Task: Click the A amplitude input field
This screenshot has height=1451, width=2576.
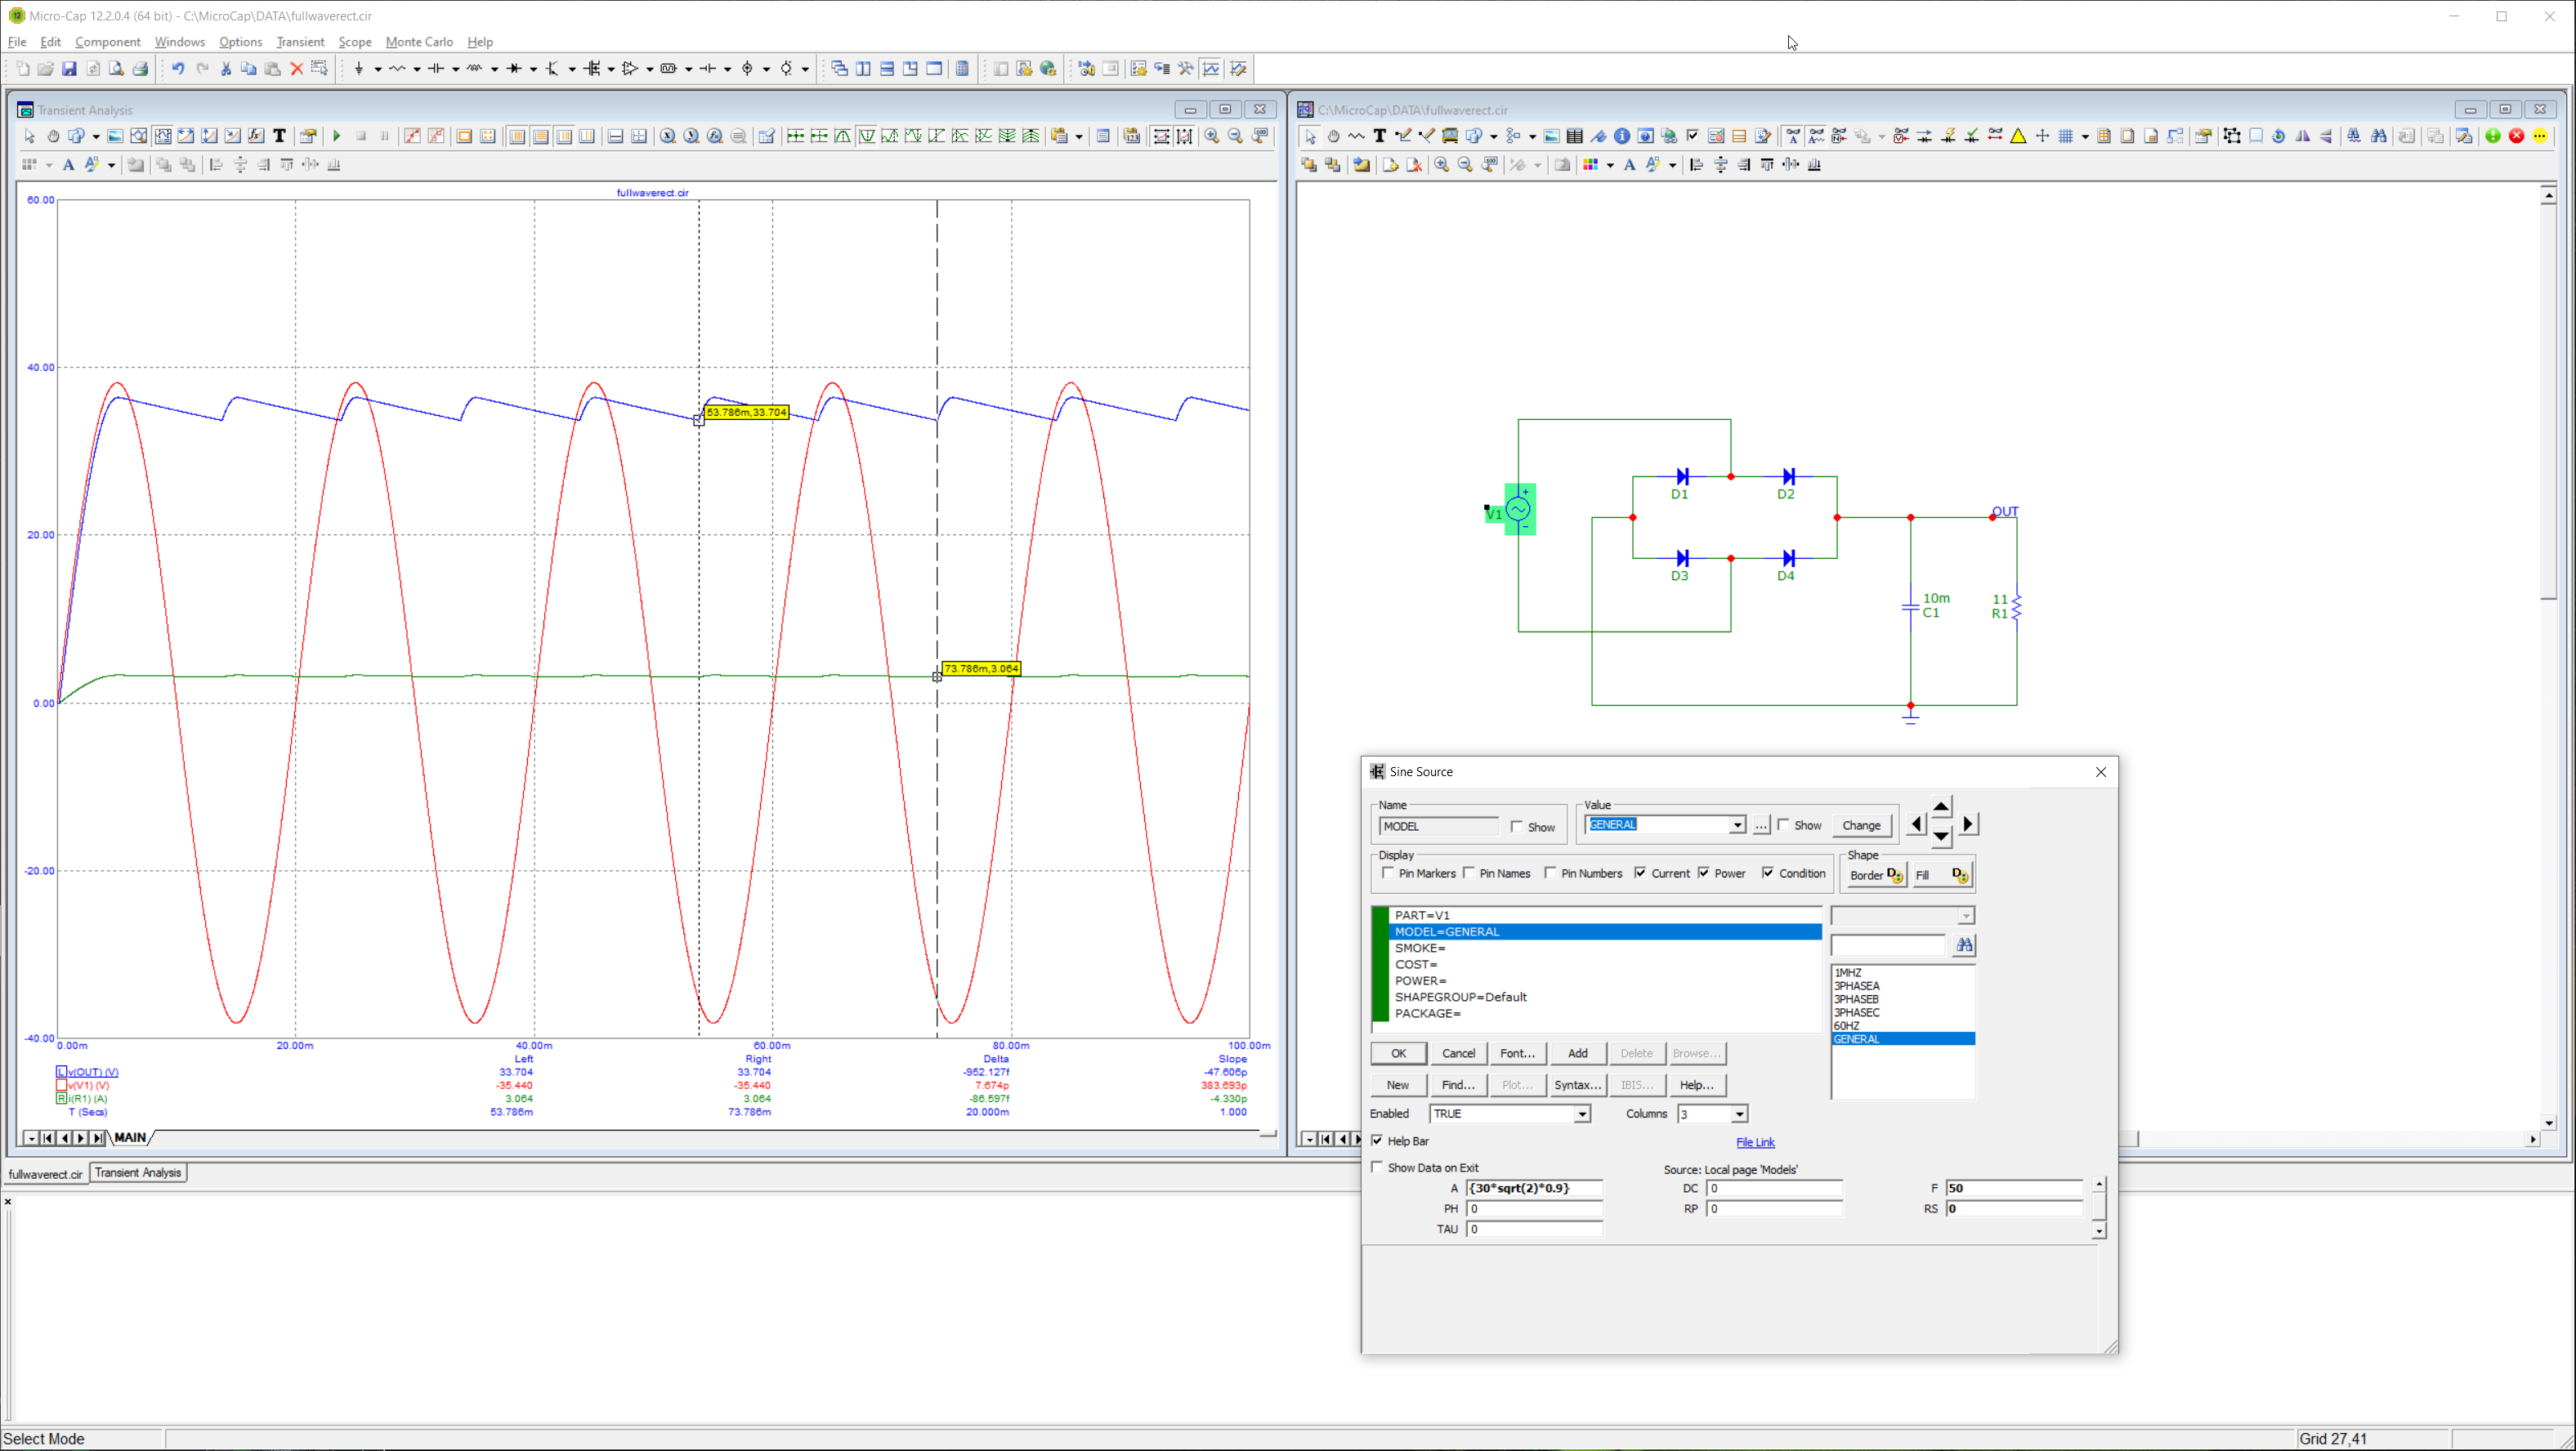Action: click(x=1534, y=1188)
